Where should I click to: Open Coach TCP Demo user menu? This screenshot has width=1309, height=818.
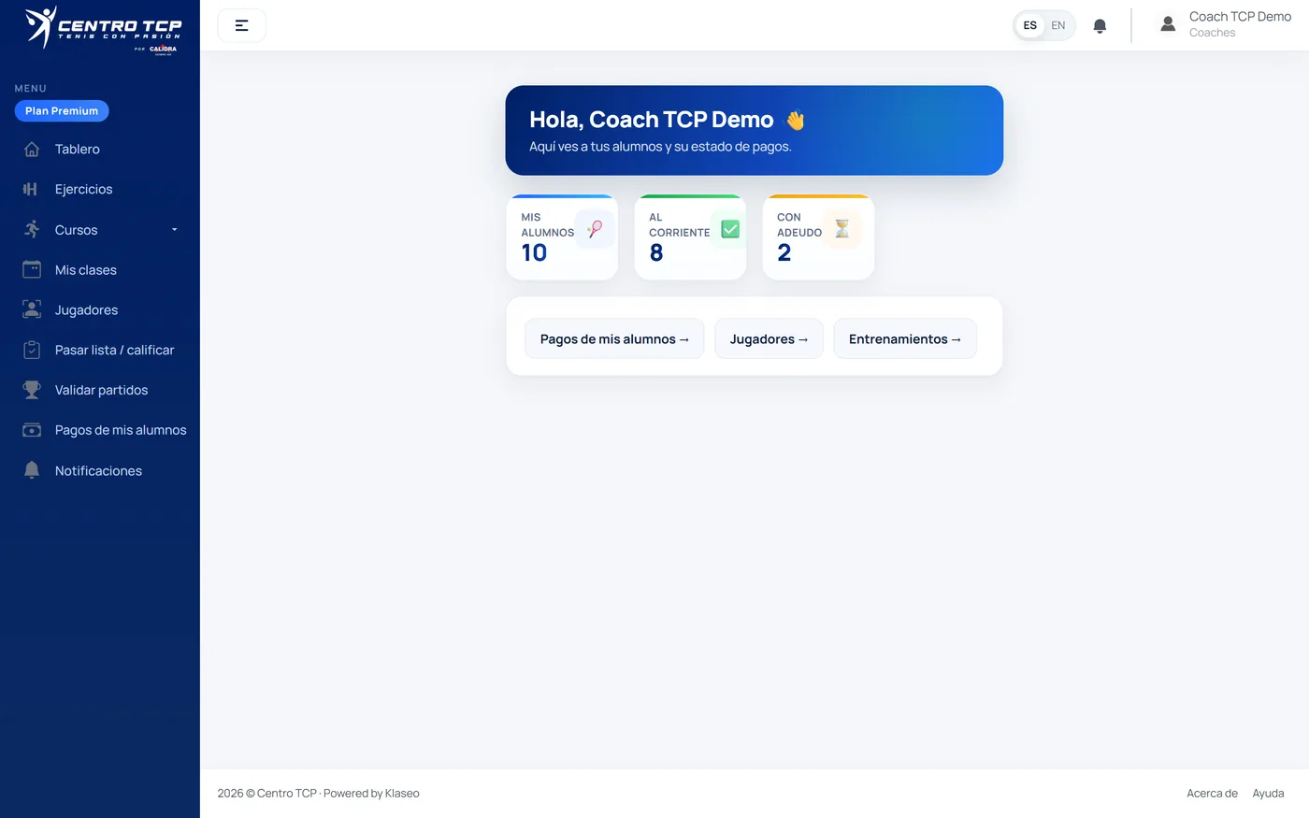coord(1225,24)
